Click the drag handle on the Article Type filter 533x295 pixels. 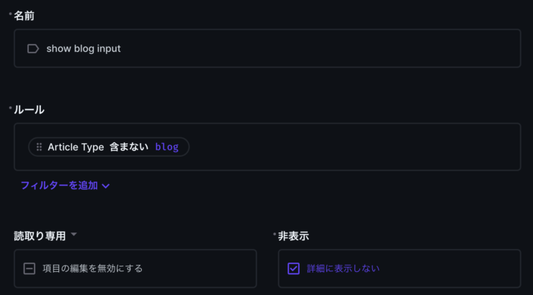click(39, 147)
